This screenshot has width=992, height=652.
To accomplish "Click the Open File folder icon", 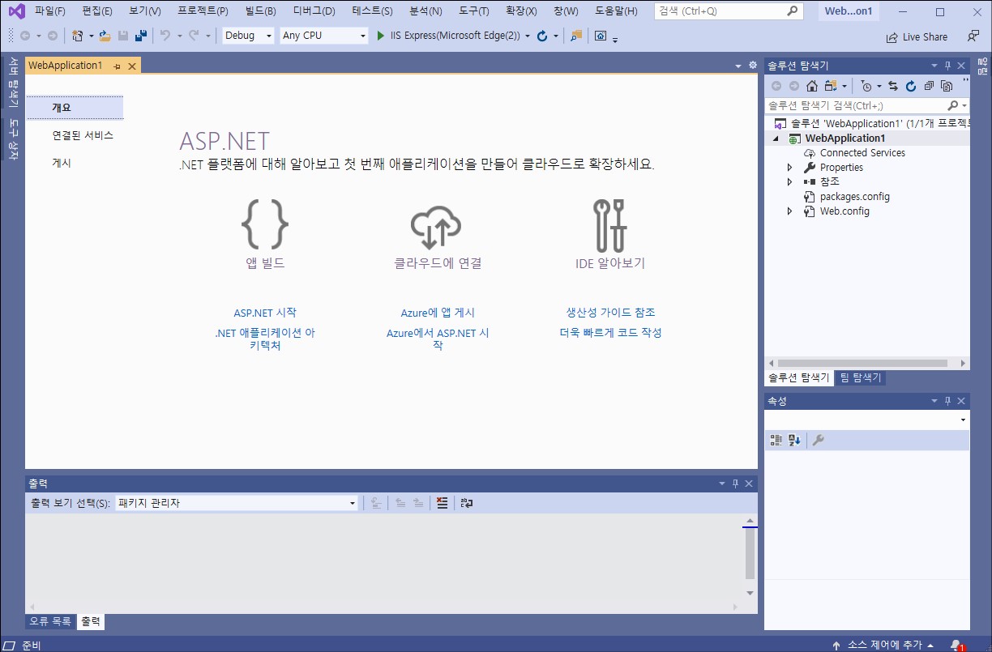I will point(105,36).
